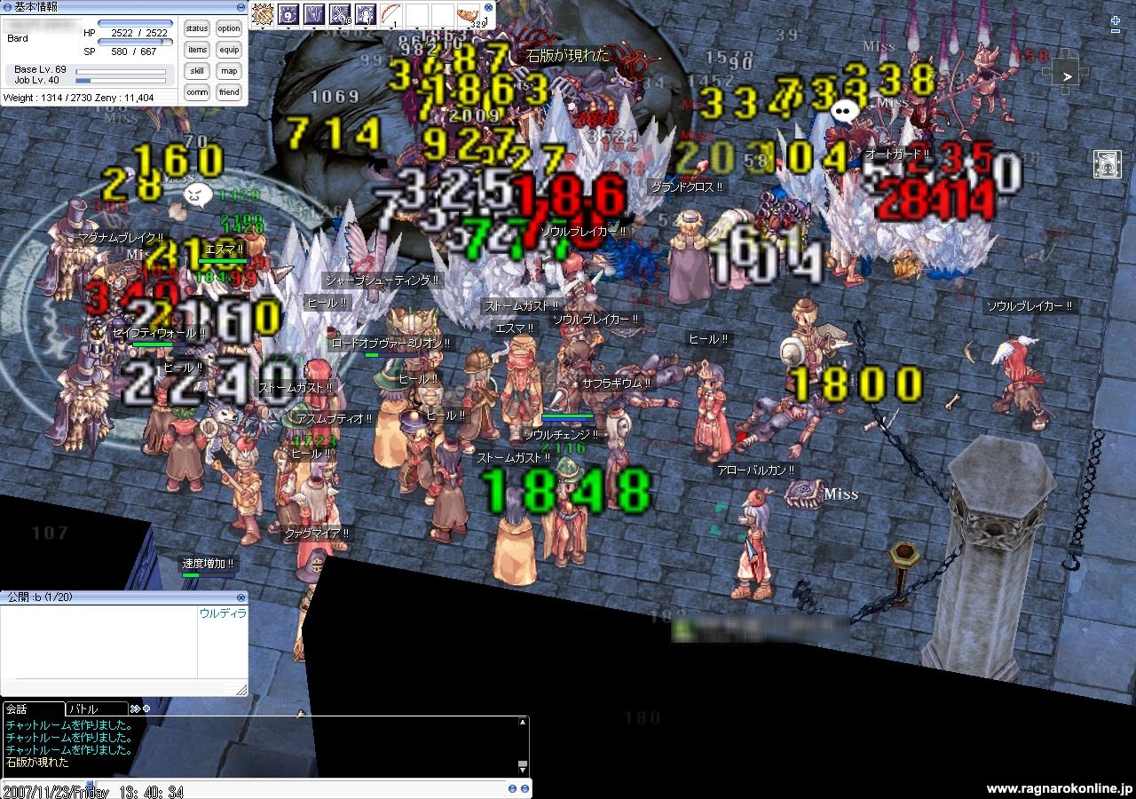This screenshot has height=799, width=1136.
Task: Click the オートガード skill callout
Action: (897, 154)
